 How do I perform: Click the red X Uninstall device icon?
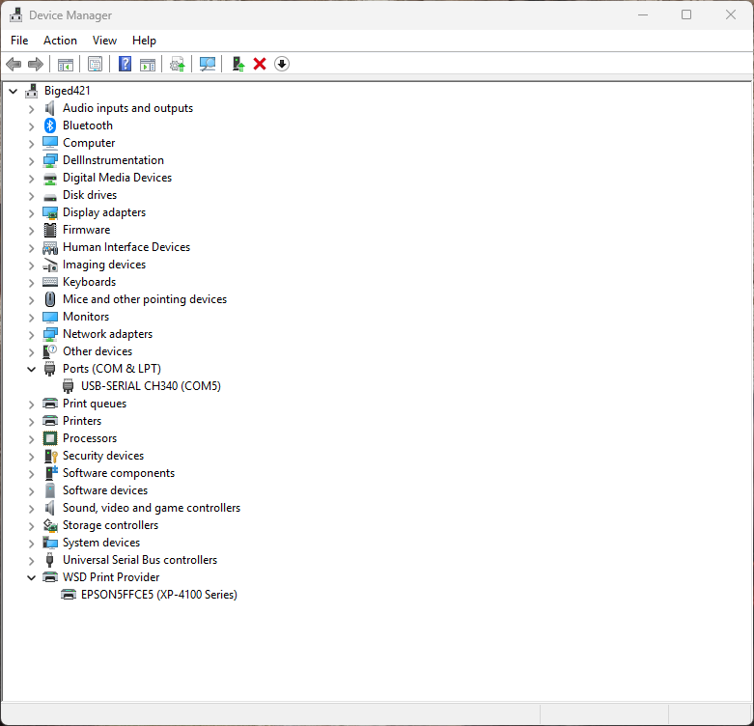(260, 64)
